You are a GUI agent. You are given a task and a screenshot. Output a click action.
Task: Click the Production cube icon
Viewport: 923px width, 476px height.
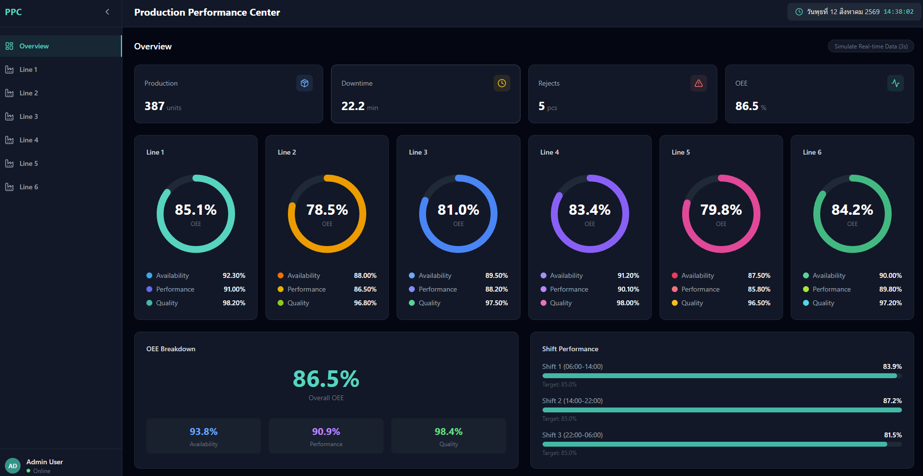[x=305, y=83]
